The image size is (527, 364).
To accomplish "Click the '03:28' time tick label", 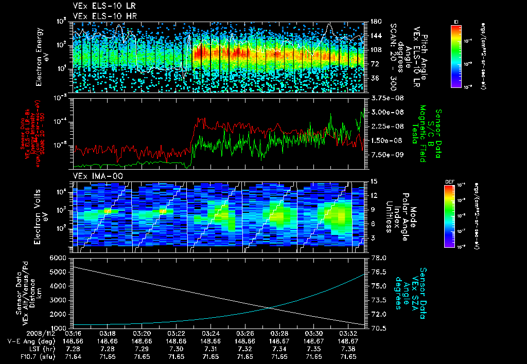I will 279,334.
